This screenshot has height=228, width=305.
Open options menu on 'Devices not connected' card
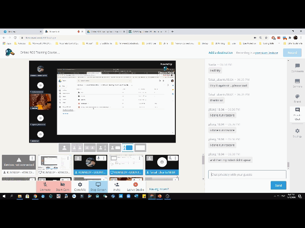(x=32, y=158)
